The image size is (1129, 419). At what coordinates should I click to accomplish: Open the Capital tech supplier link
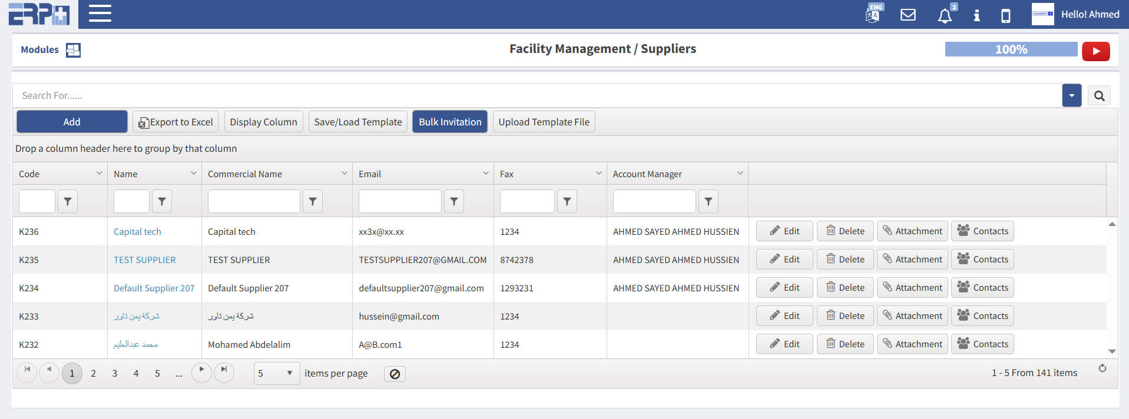(137, 232)
